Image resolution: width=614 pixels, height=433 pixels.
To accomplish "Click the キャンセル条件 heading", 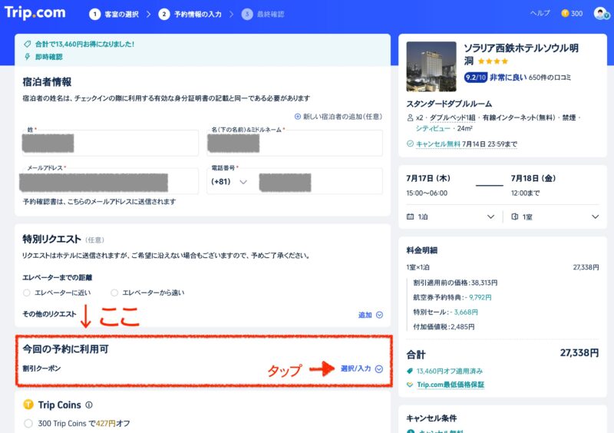I will point(431,418).
